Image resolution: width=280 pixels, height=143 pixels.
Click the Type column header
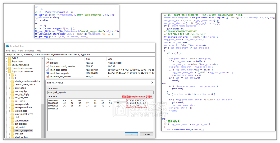(88, 59)
